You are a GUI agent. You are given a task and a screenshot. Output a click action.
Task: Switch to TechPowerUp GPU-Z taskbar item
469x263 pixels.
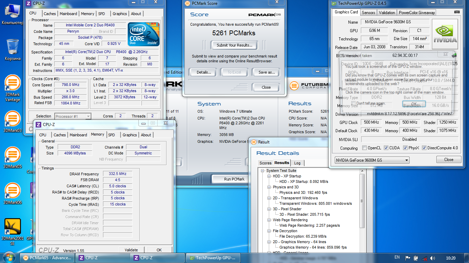213,258
